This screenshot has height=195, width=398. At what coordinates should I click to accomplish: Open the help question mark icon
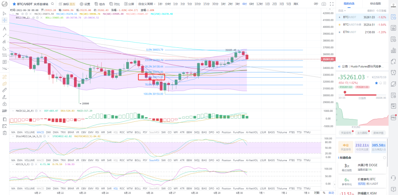point(394,188)
